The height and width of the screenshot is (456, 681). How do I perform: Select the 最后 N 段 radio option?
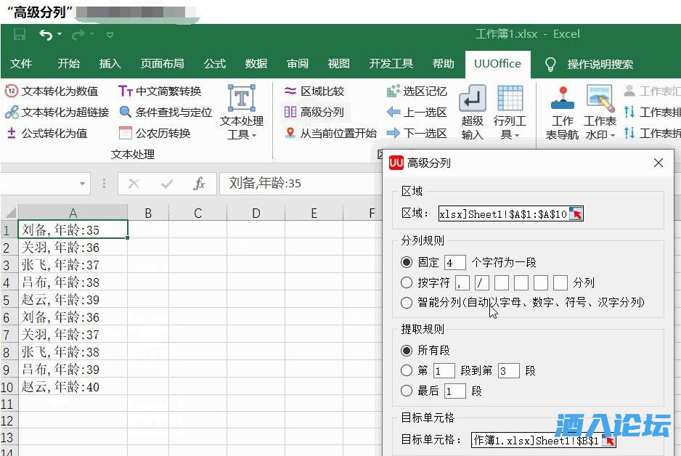tap(407, 391)
